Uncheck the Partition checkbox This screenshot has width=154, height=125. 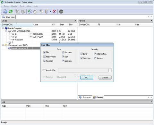point(45,61)
